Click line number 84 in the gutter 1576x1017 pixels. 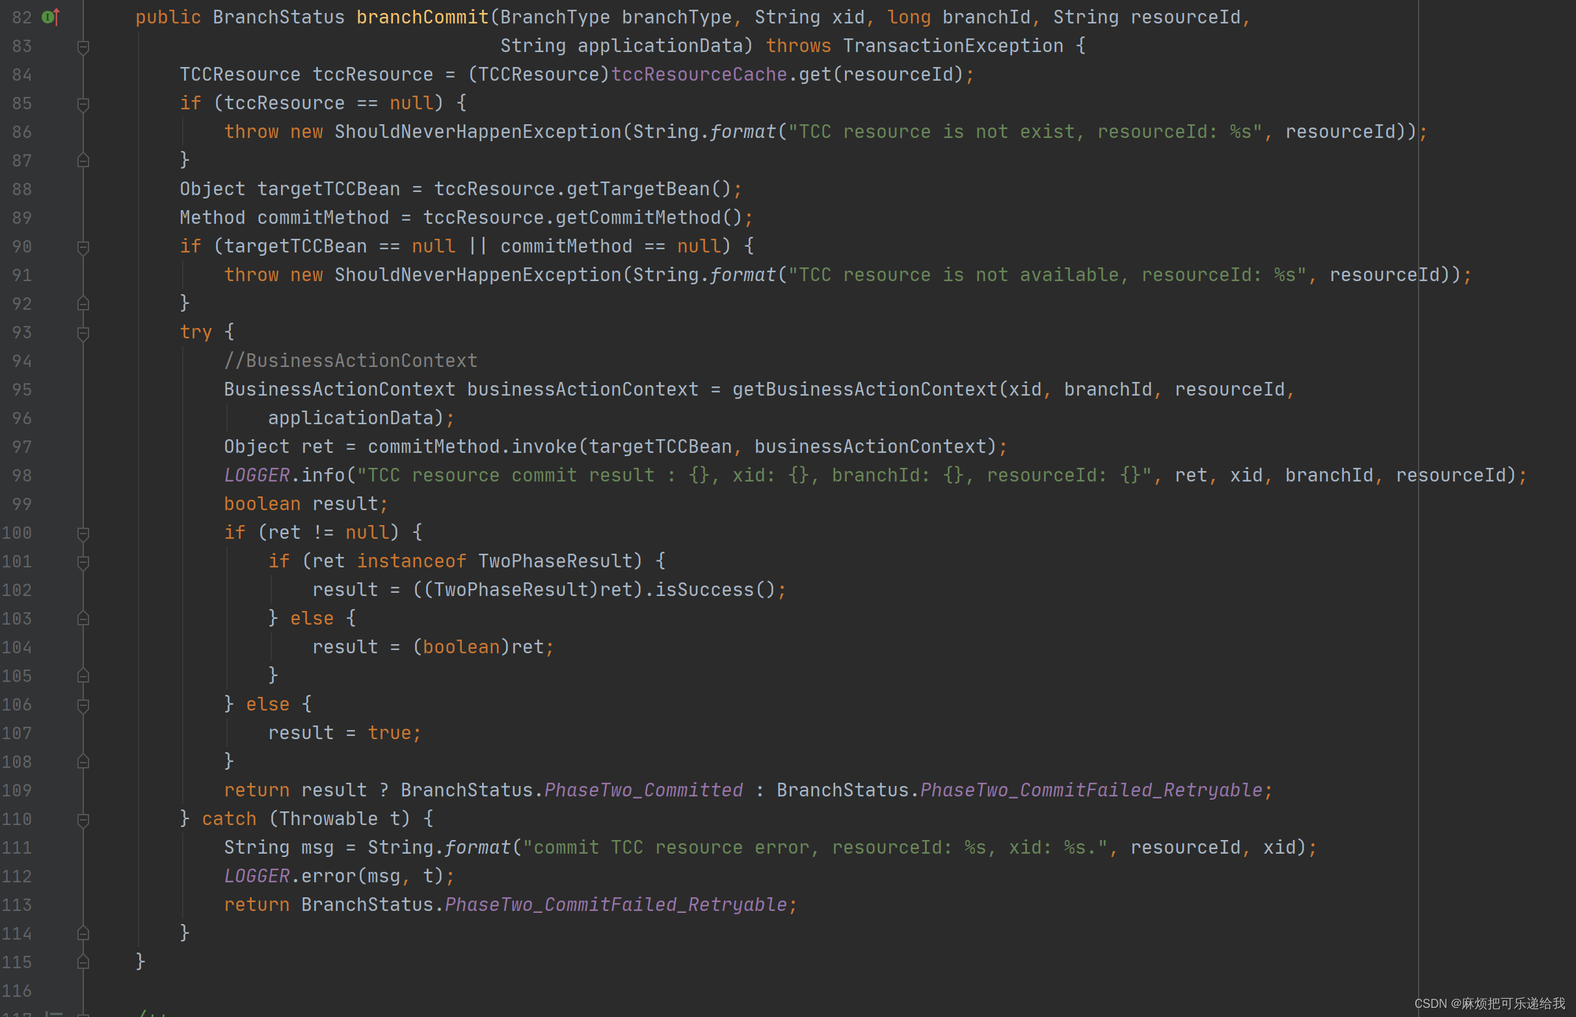point(21,75)
